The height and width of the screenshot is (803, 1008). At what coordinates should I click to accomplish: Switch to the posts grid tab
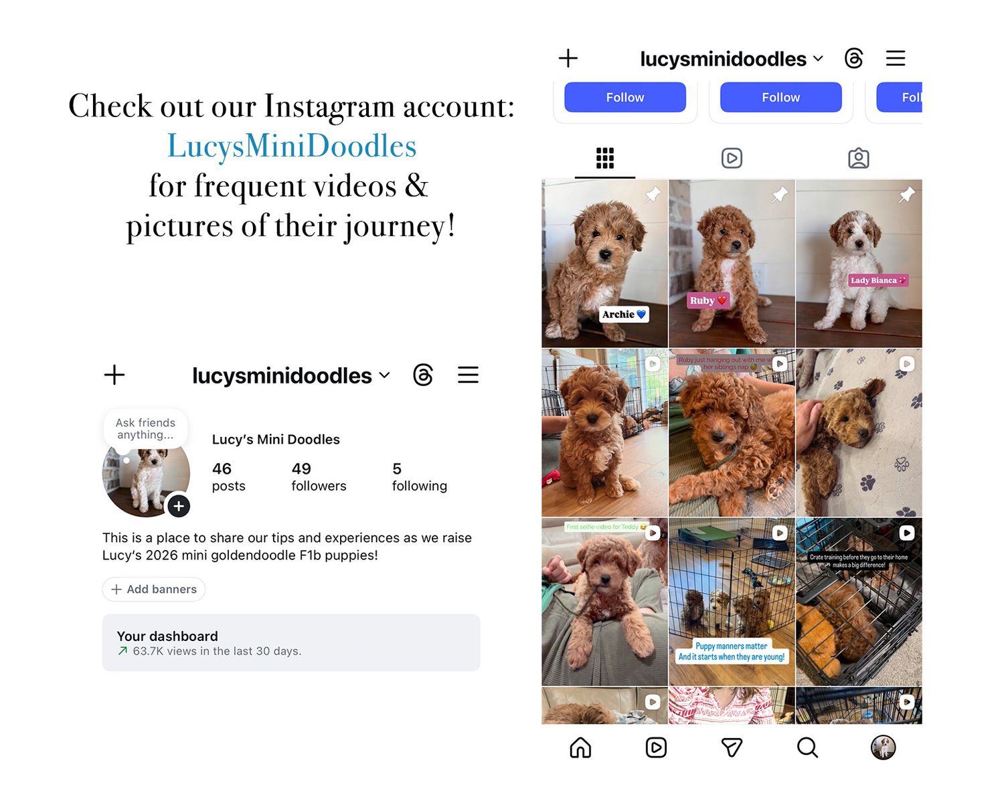click(605, 159)
